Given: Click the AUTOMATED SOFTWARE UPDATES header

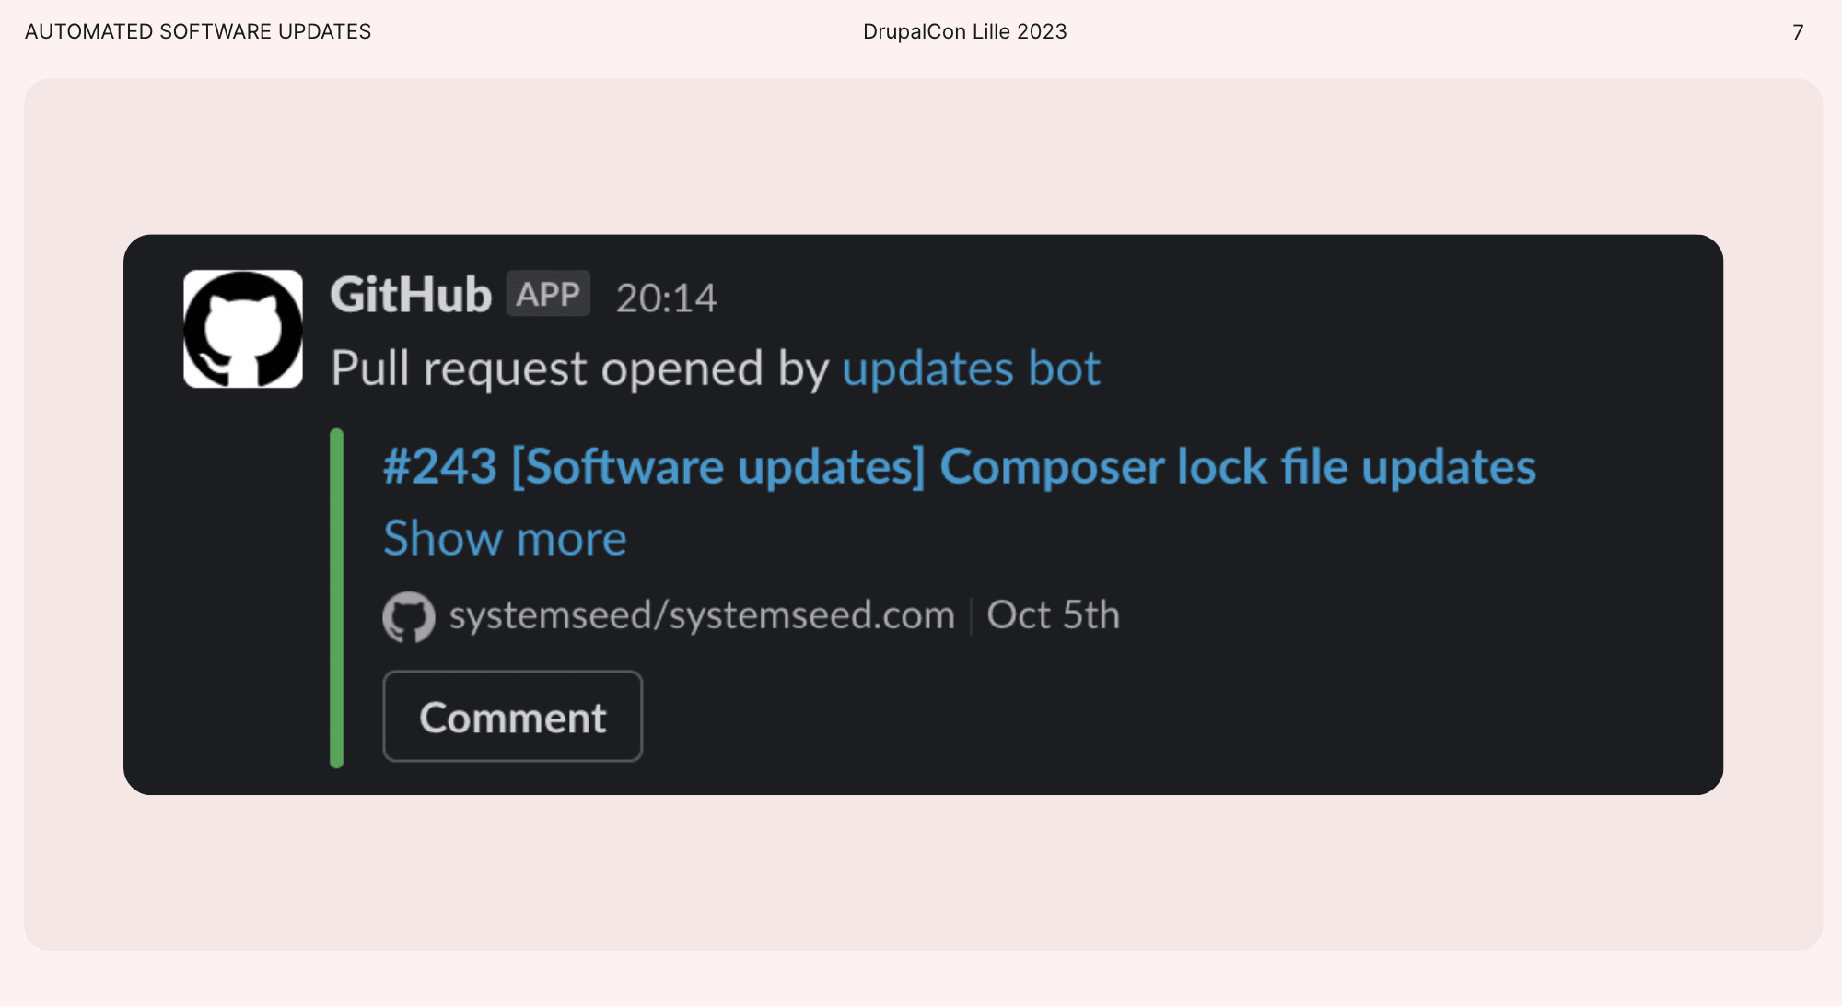Looking at the screenshot, I should (198, 31).
